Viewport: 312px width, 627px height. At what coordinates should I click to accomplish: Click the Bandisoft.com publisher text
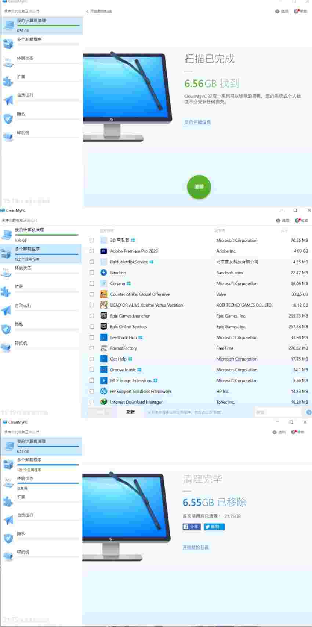(x=229, y=273)
